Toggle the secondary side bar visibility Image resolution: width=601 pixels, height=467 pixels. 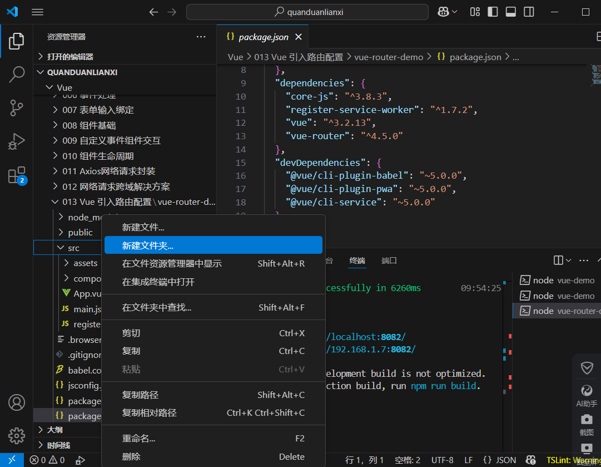pos(529,12)
